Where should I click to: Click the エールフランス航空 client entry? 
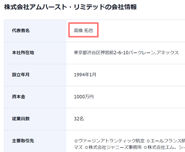(168, 141)
